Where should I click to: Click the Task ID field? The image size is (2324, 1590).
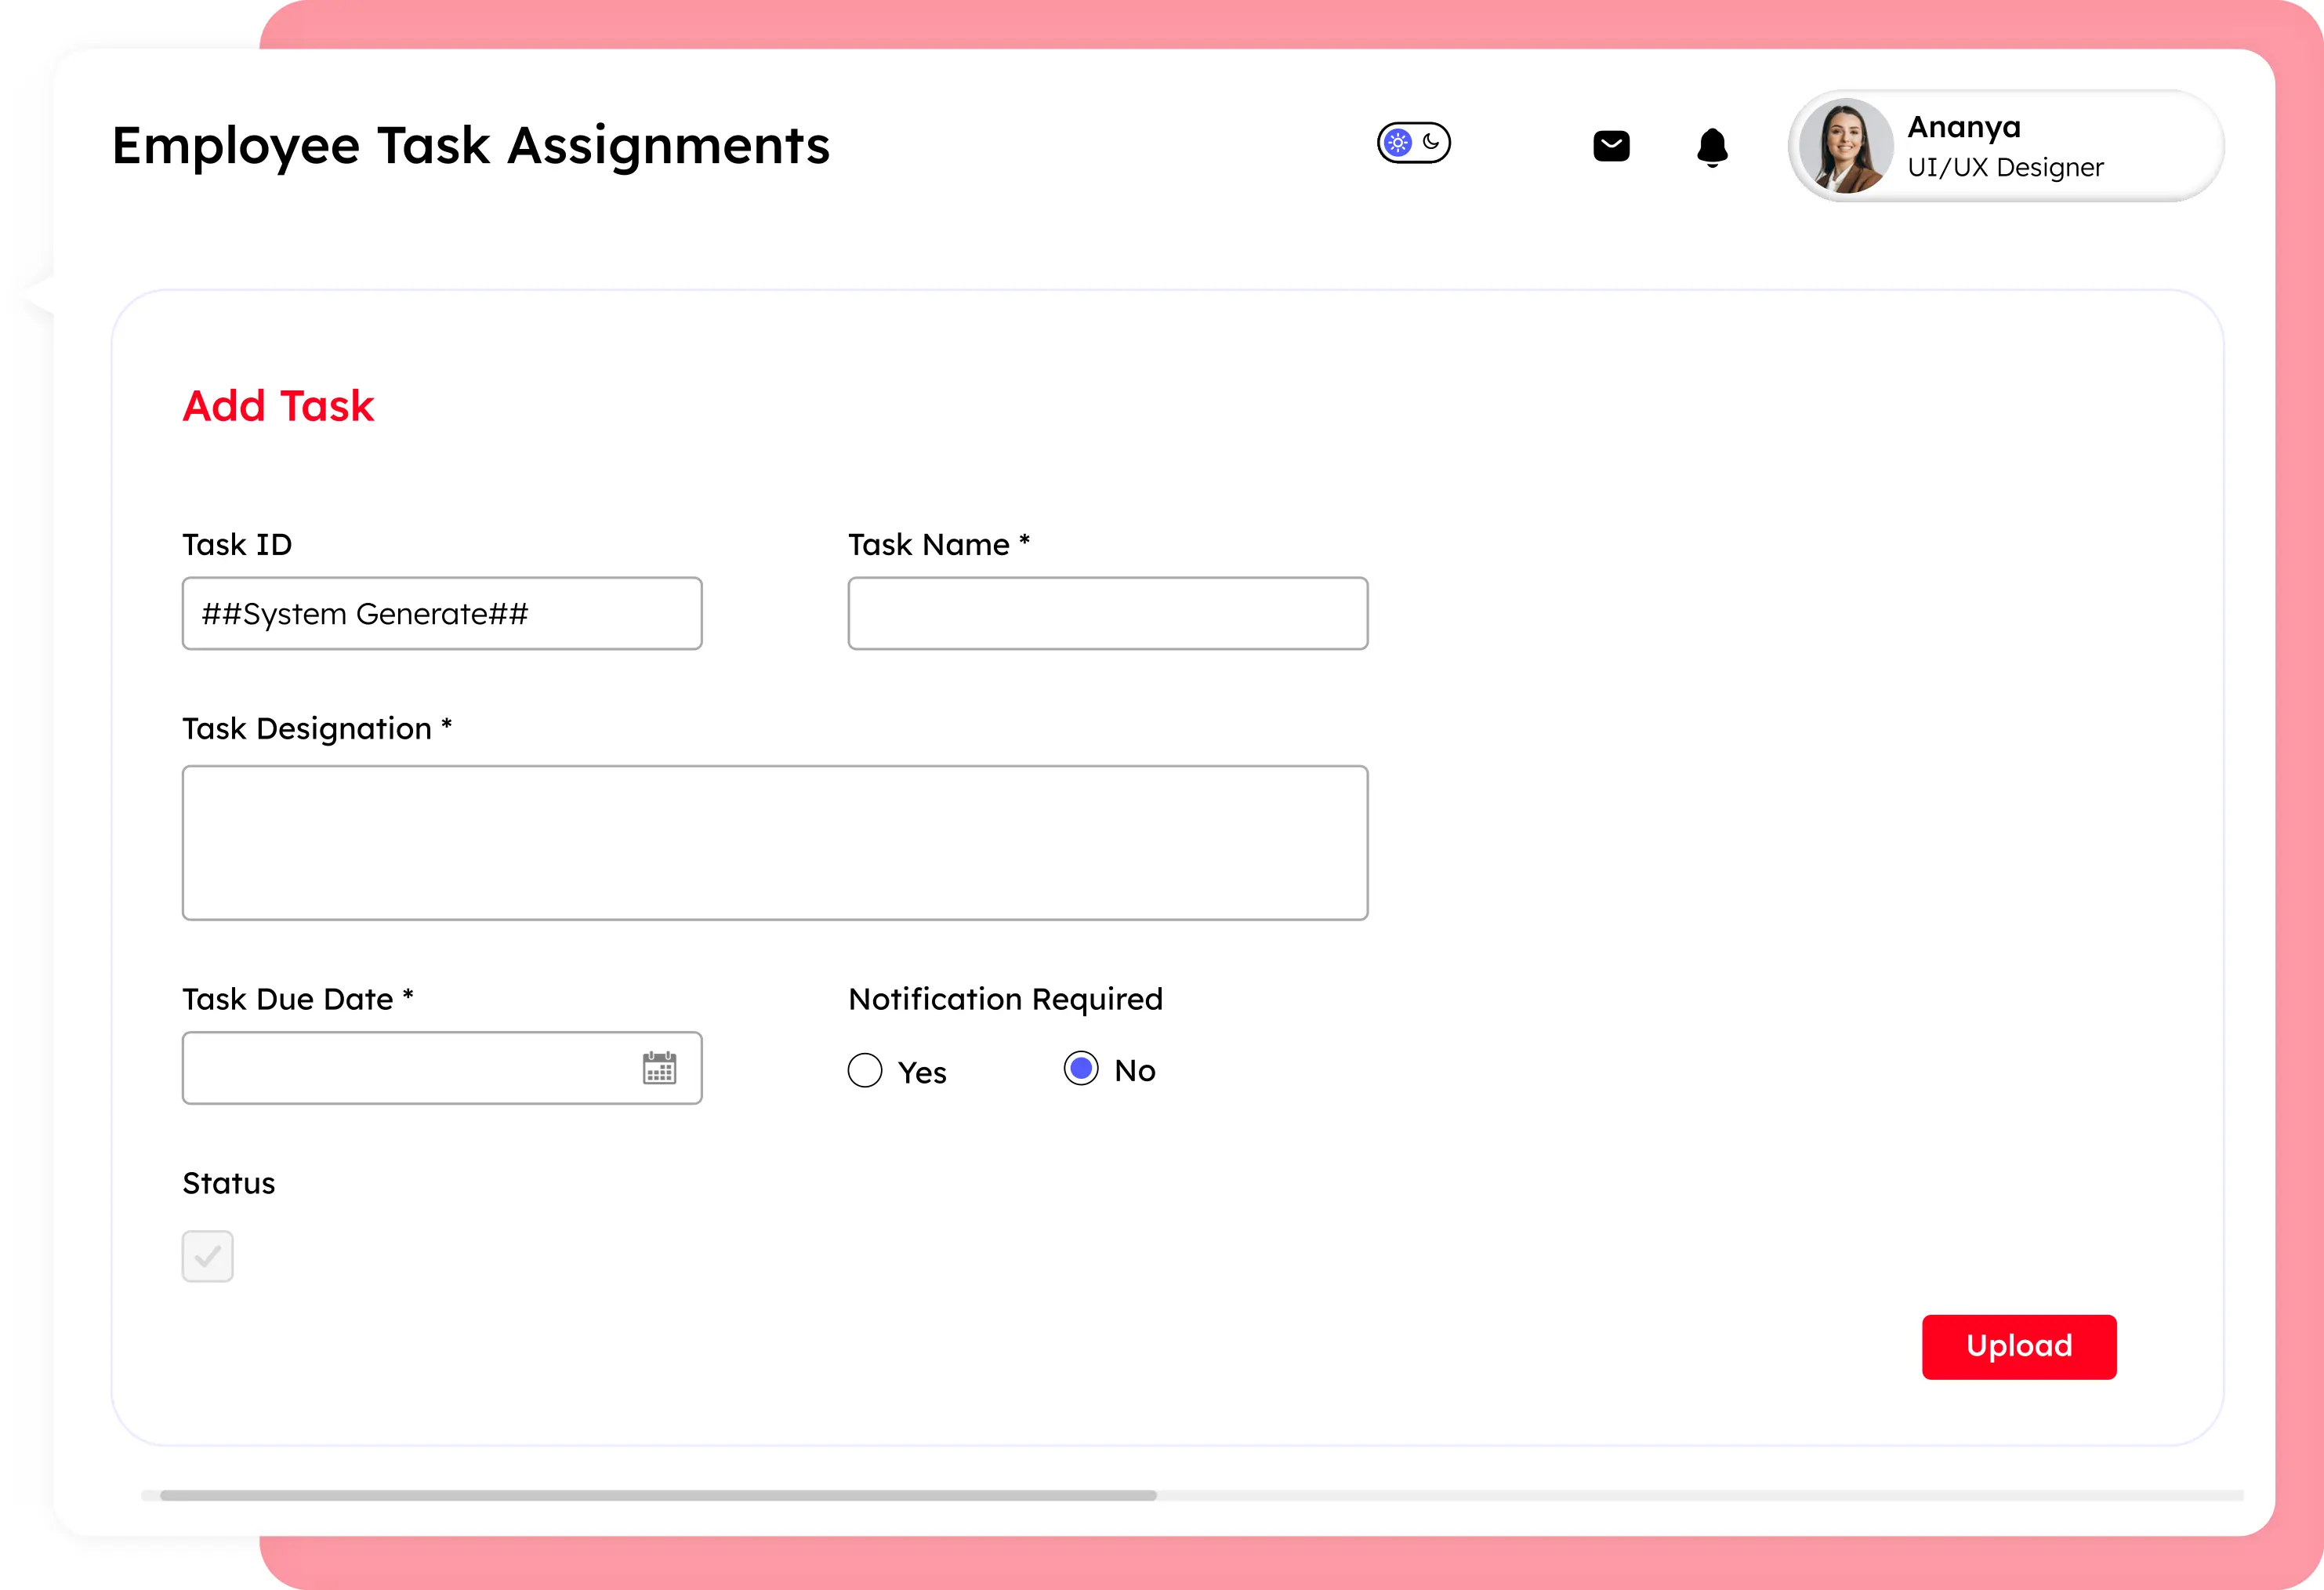(x=442, y=613)
